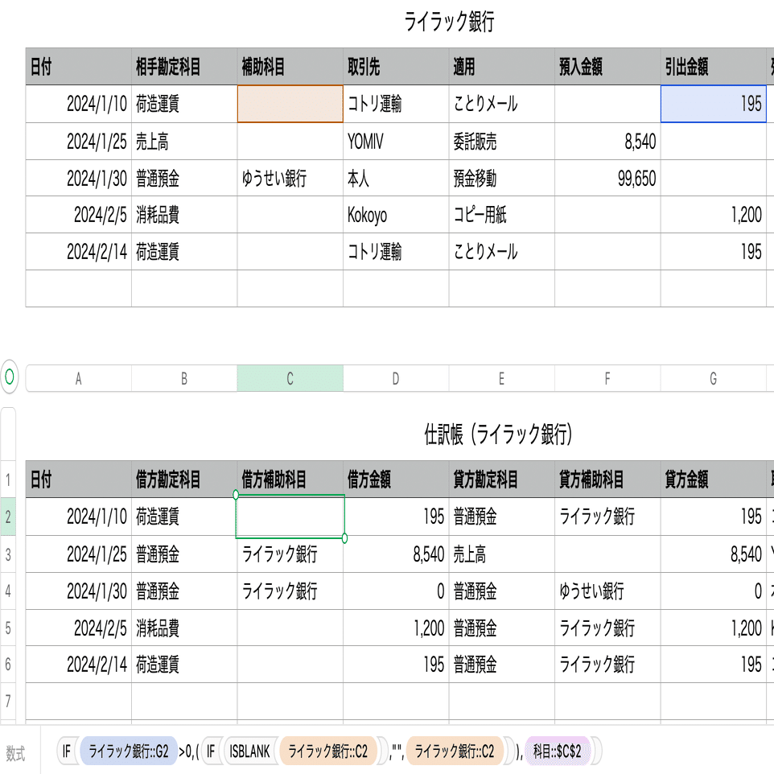
Task: Select the 99,650 cell under 預入金額
Action: [607, 179]
